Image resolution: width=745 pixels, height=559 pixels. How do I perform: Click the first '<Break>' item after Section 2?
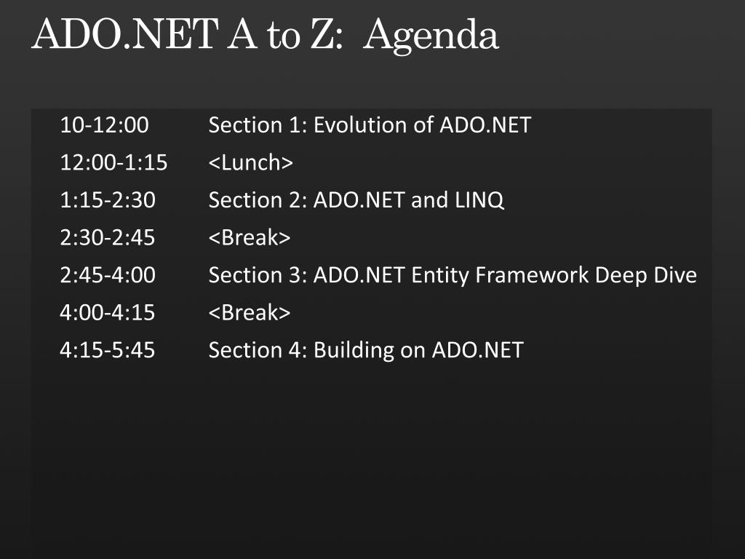point(250,238)
